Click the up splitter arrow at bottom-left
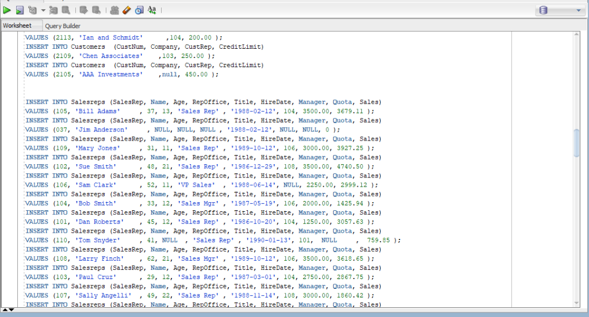Image resolution: width=589 pixels, height=317 pixels. coord(5,310)
